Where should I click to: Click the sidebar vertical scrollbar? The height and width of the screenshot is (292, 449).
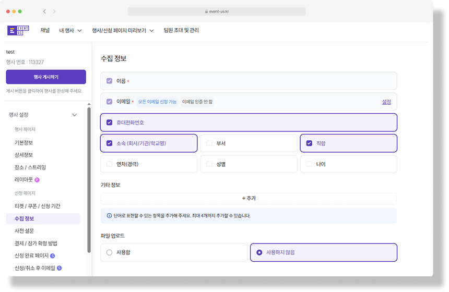pyautogui.click(x=89, y=180)
